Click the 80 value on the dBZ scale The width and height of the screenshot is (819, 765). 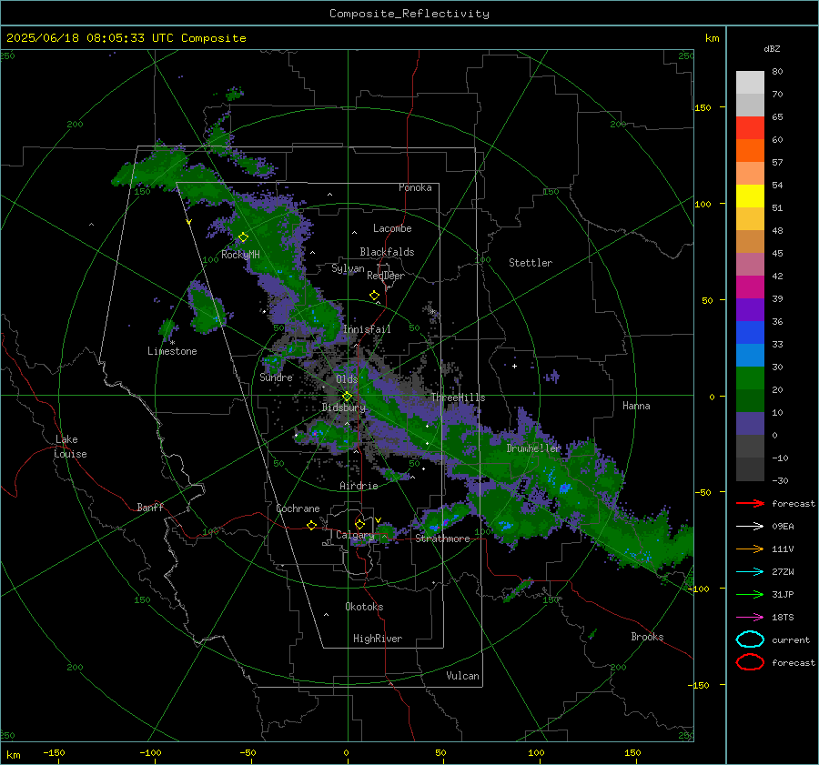coord(777,72)
